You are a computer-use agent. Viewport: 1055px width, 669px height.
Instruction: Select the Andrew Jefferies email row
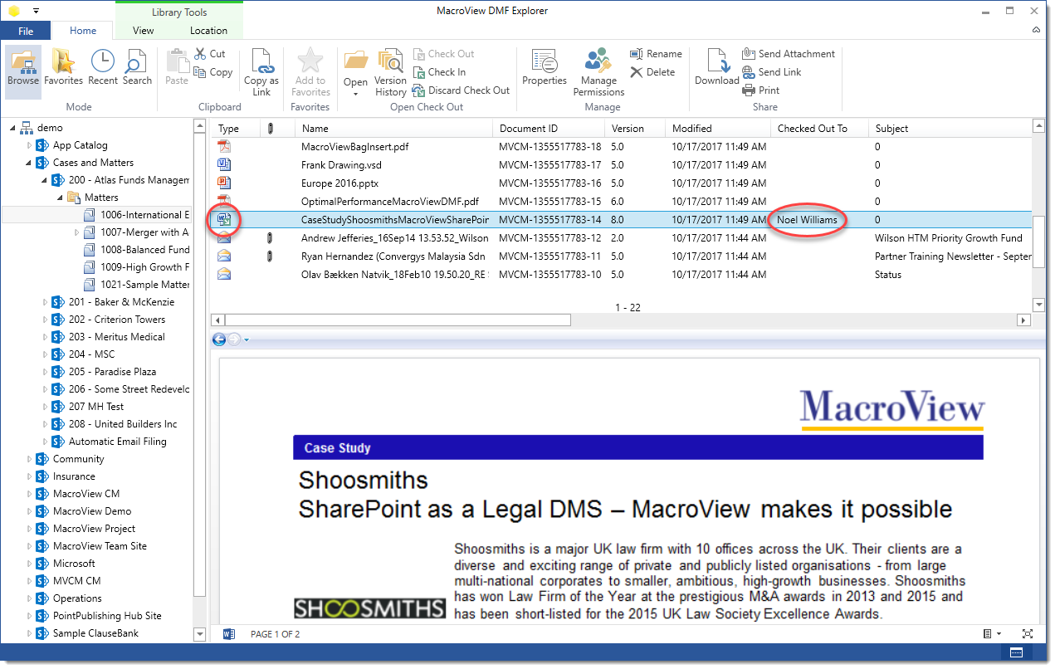pos(621,238)
